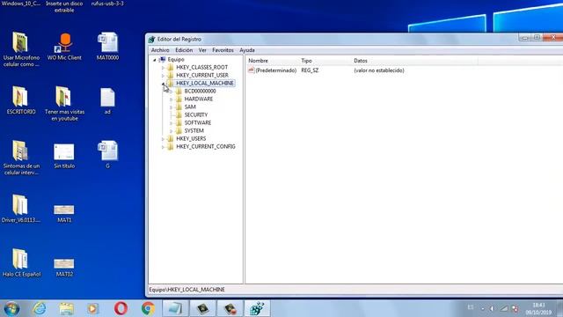563x317 pixels.
Task: Open Windows Explorer from taskbar
Action: 67,308
